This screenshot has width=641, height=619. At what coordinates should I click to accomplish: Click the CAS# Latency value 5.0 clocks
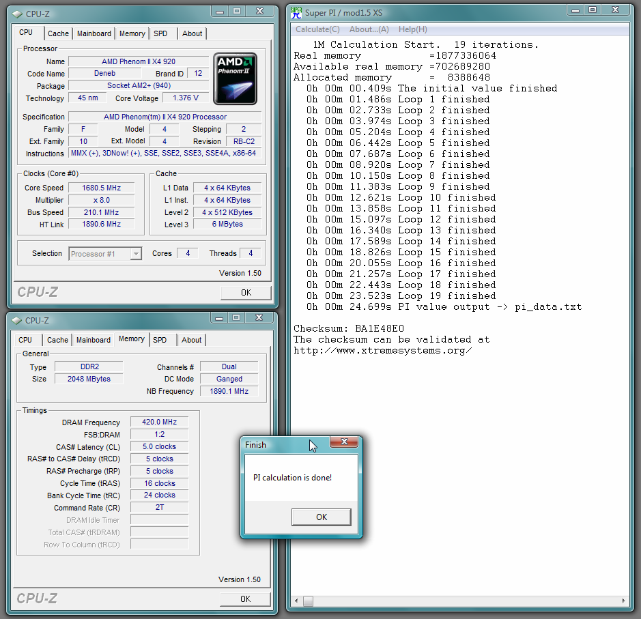click(160, 446)
